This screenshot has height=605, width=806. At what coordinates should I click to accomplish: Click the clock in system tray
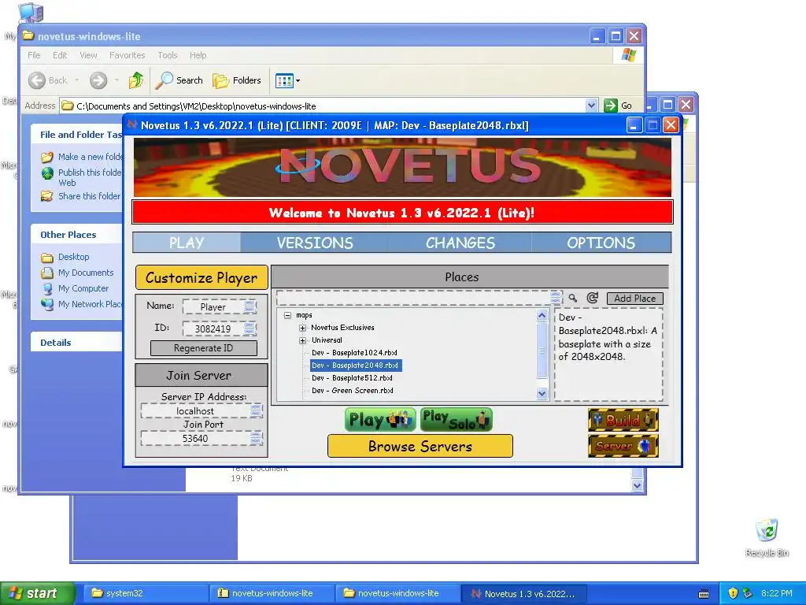tap(777, 593)
